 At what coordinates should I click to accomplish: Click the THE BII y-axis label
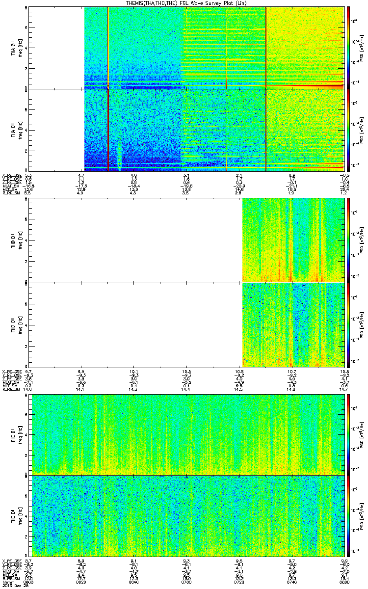click(x=13, y=515)
